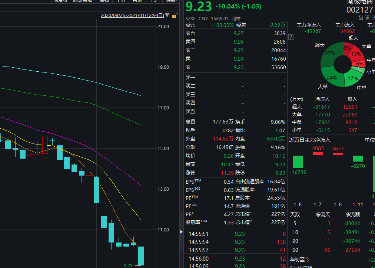375x268 pixels.
Task: Open the date range dropdown triangle
Action: coord(167,16)
